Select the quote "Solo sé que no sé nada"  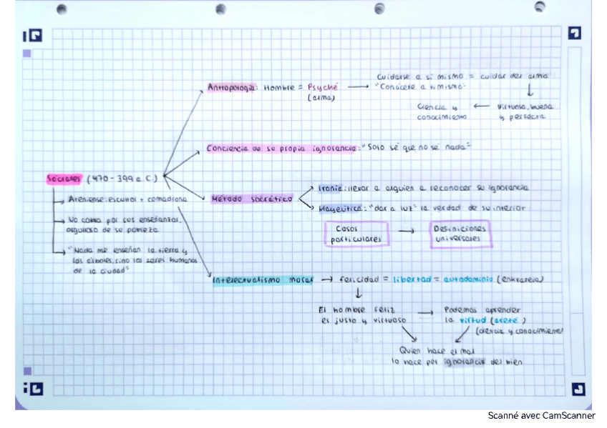tap(416, 147)
